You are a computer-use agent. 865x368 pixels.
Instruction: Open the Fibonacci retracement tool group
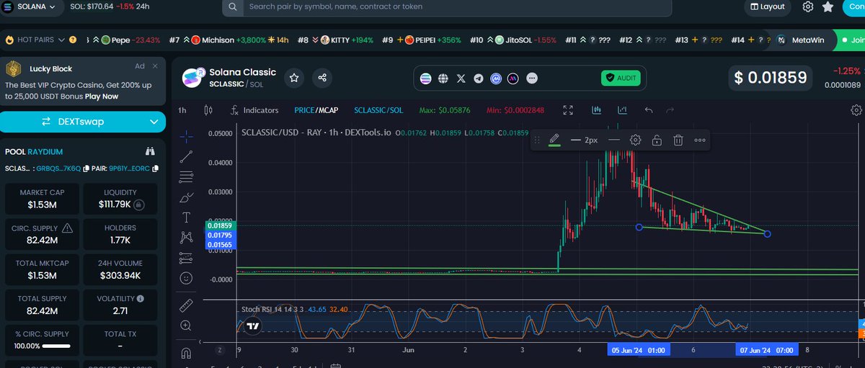tap(186, 176)
